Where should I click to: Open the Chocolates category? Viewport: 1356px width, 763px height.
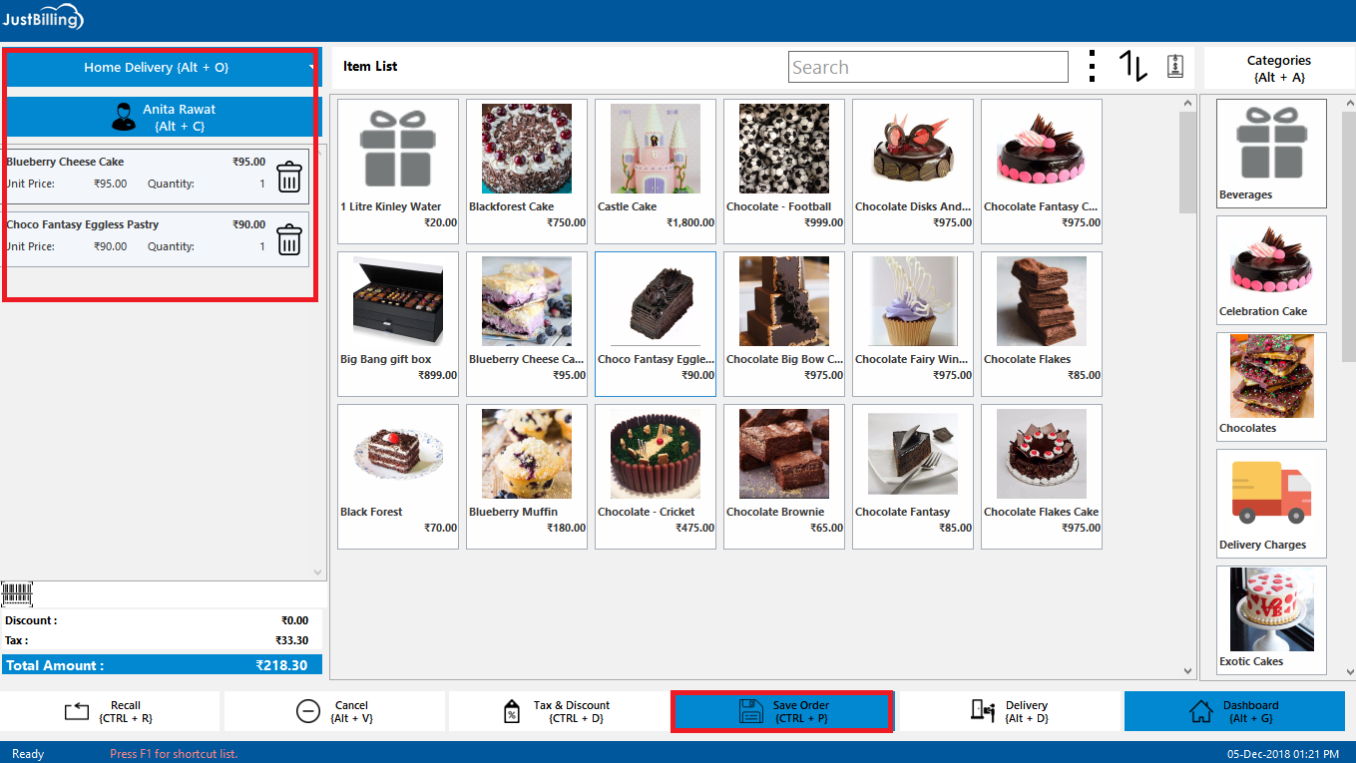pyautogui.click(x=1271, y=386)
